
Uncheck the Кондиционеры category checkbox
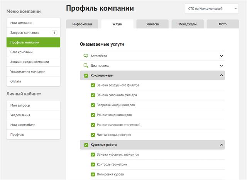tap(86, 75)
